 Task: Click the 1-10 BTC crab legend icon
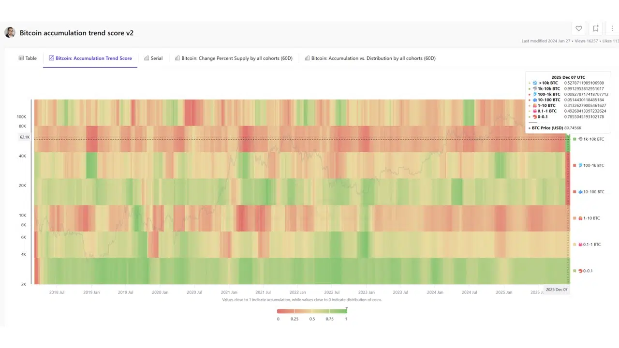click(580, 218)
